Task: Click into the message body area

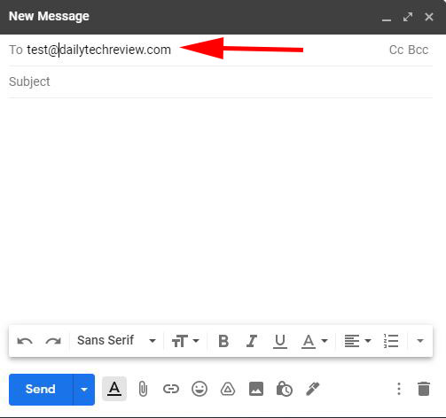Action: coord(221,210)
